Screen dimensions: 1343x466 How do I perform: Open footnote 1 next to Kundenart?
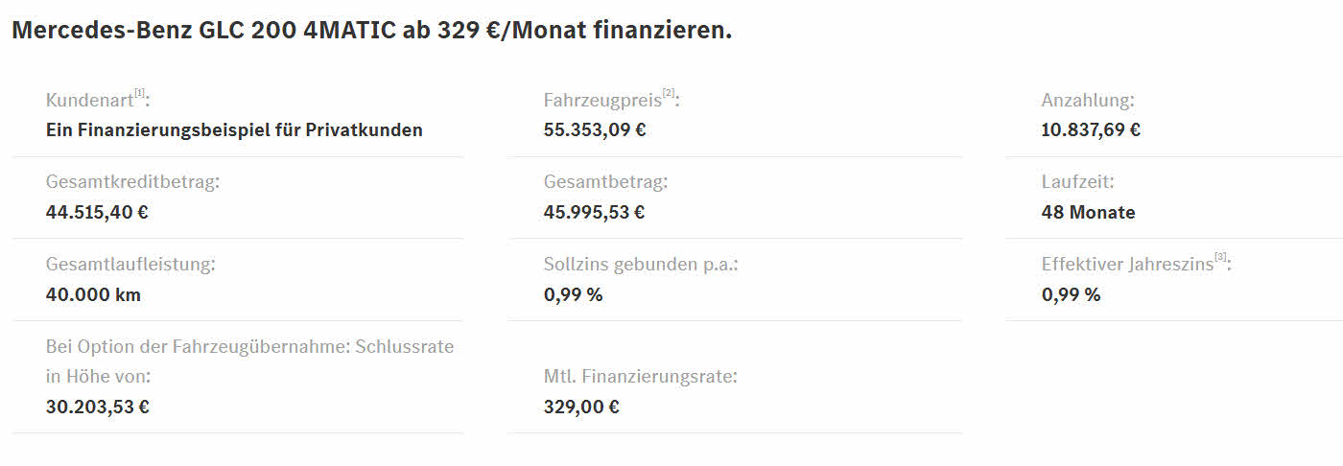click(x=139, y=94)
